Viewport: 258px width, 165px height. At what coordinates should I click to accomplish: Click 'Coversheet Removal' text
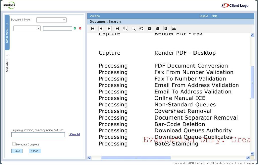point(183,111)
